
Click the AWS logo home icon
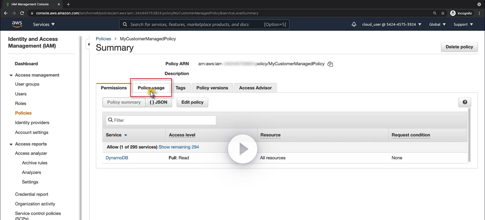(x=17, y=24)
